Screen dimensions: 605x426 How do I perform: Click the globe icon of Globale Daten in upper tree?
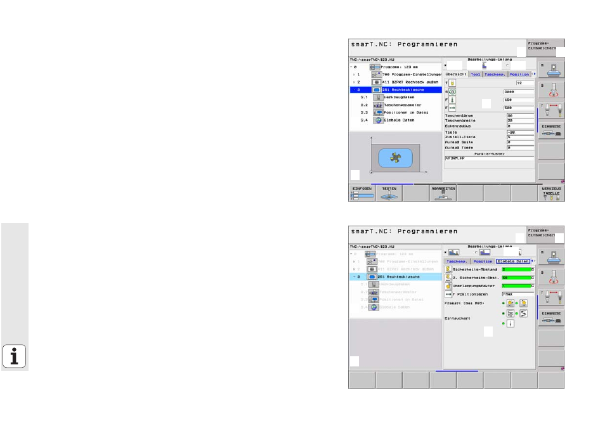coord(378,120)
